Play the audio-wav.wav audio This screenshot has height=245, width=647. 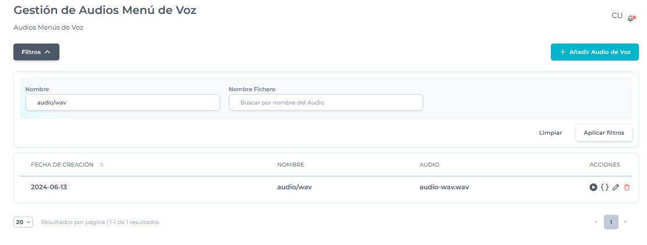593,187
